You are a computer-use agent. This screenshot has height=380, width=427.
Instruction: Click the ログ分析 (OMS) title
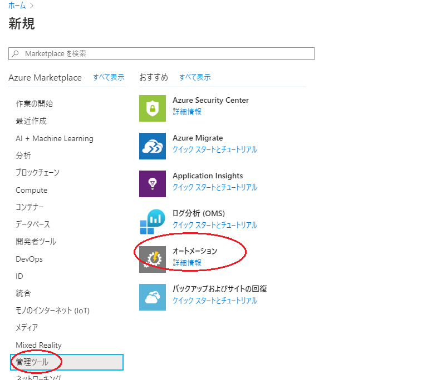(x=199, y=213)
